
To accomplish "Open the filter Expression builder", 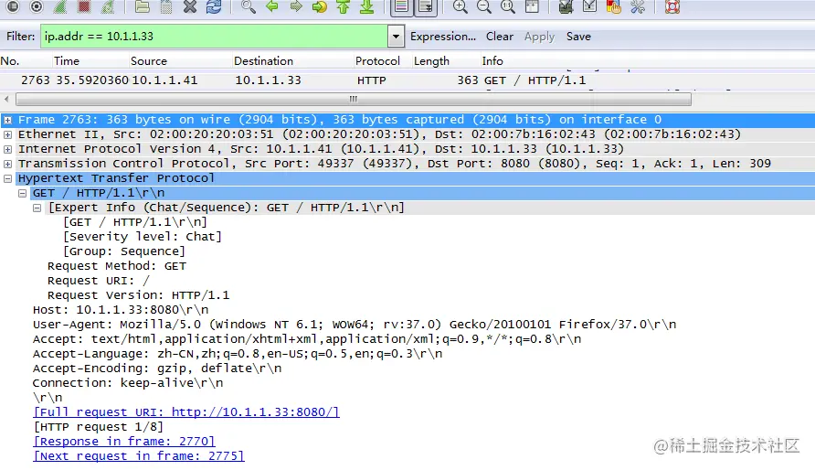I will [x=443, y=37].
